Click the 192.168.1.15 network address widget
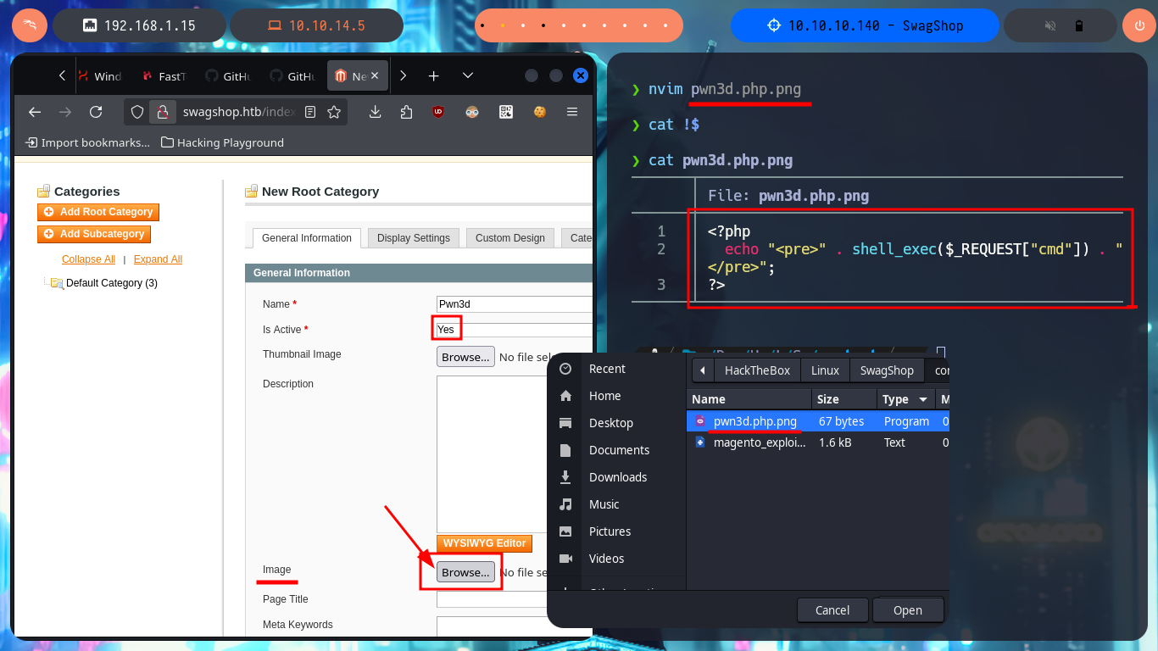 [139, 25]
